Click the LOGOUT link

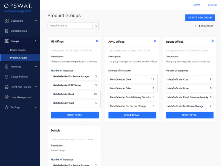click(213, 5)
